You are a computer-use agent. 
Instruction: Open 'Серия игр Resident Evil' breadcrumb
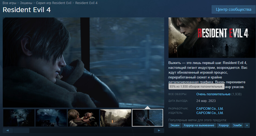point(54,3)
